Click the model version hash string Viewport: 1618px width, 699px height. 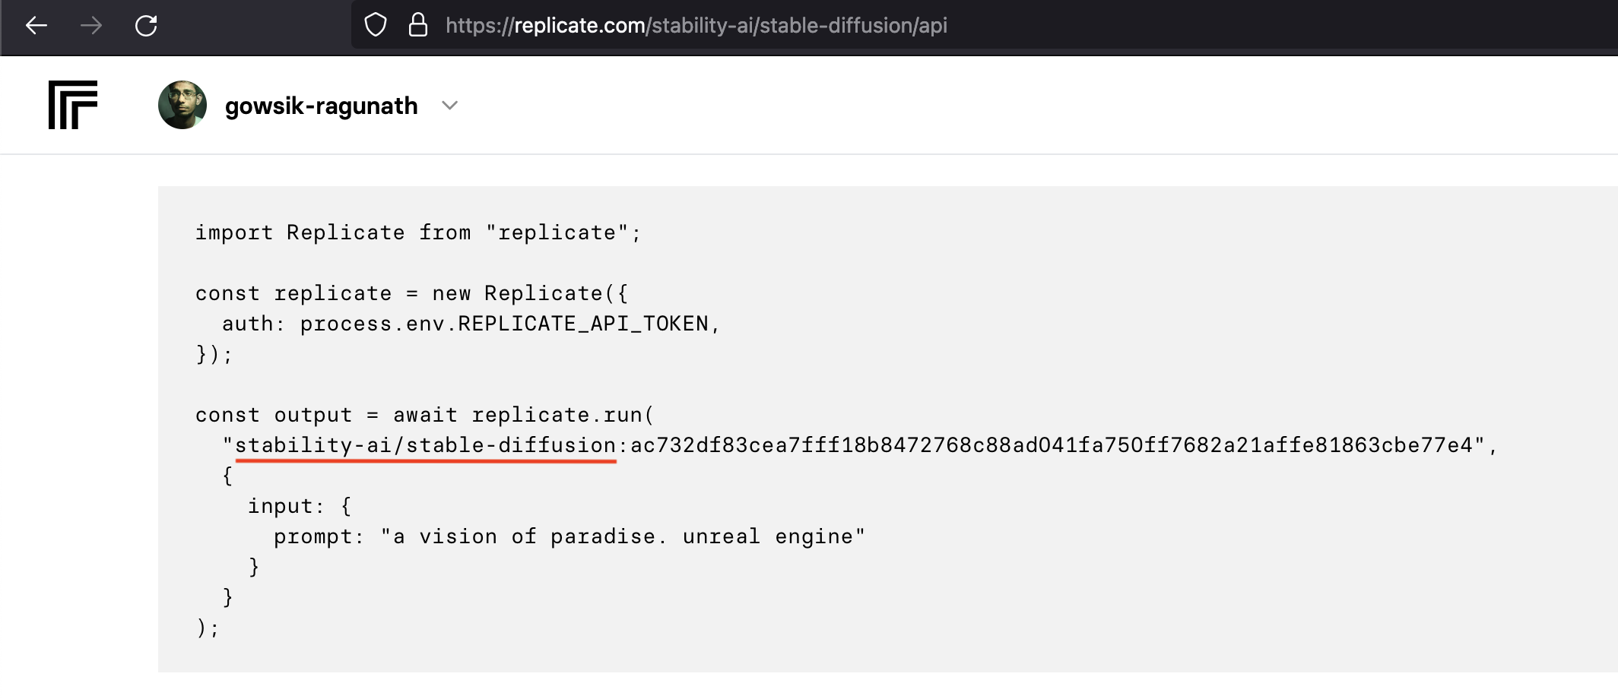pos(1052,445)
